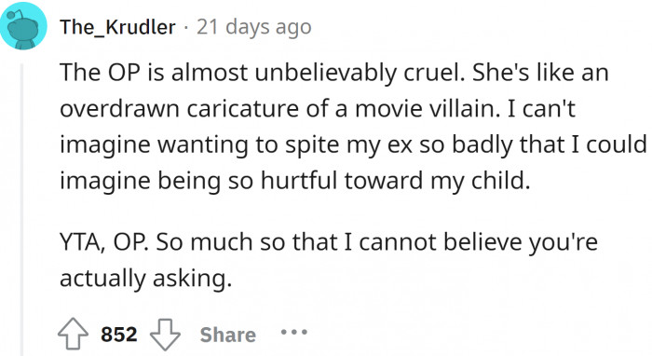The width and height of the screenshot is (652, 356).
Task: Share this comment
Action: point(228,335)
